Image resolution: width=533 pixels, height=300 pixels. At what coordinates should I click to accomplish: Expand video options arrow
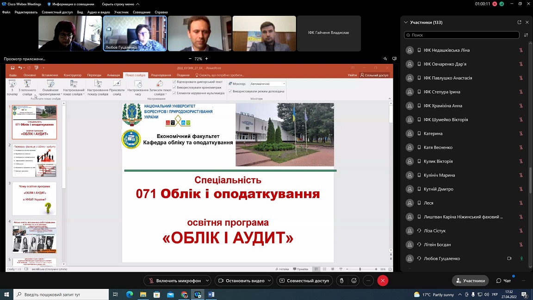click(269, 281)
